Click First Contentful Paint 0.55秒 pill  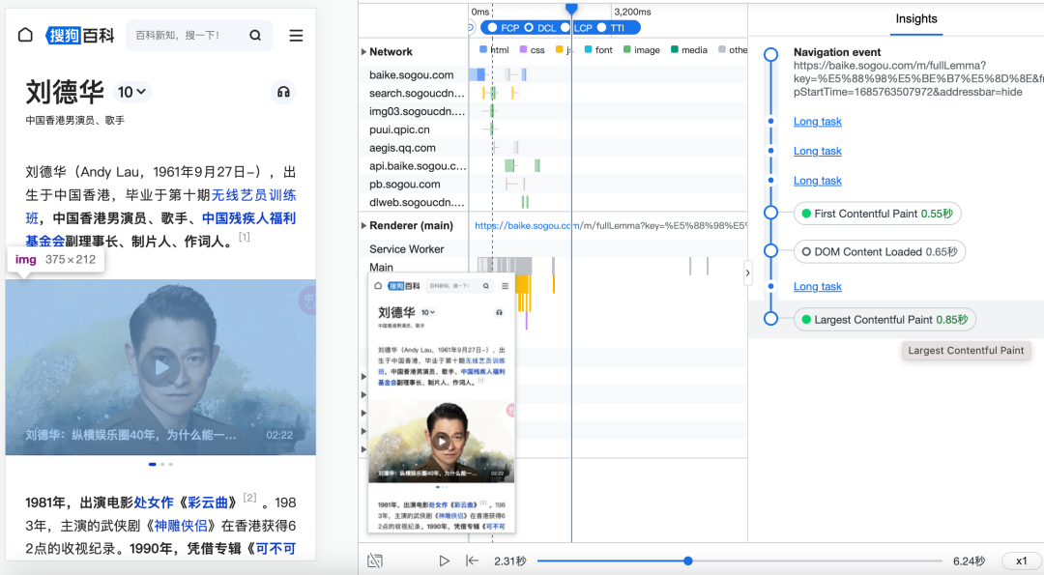point(877,214)
